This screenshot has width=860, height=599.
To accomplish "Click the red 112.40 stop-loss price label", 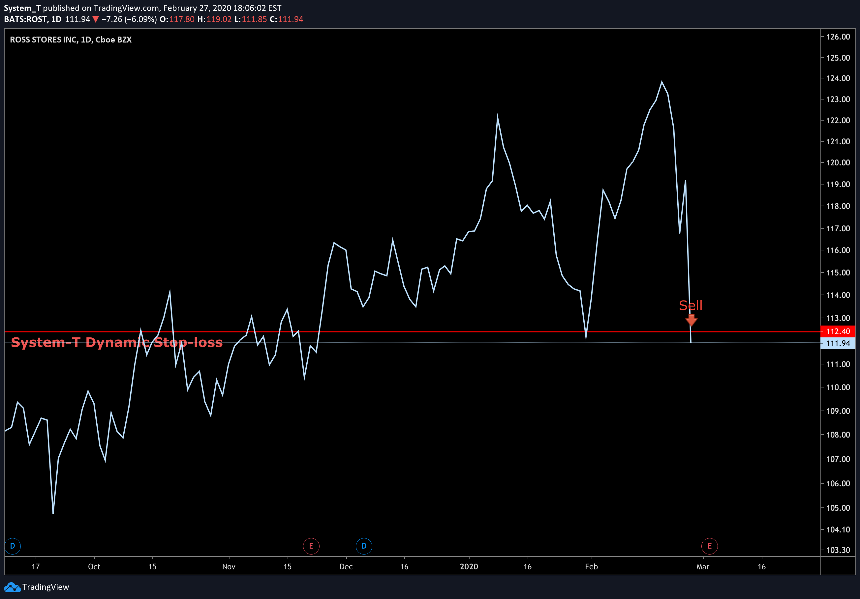I will [838, 331].
